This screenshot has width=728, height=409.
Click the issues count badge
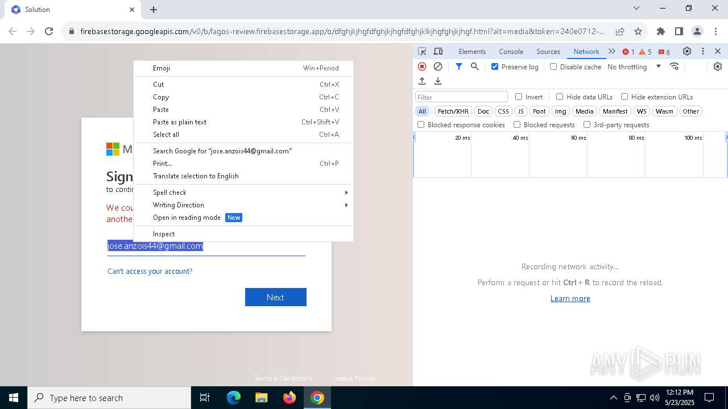[x=664, y=52]
